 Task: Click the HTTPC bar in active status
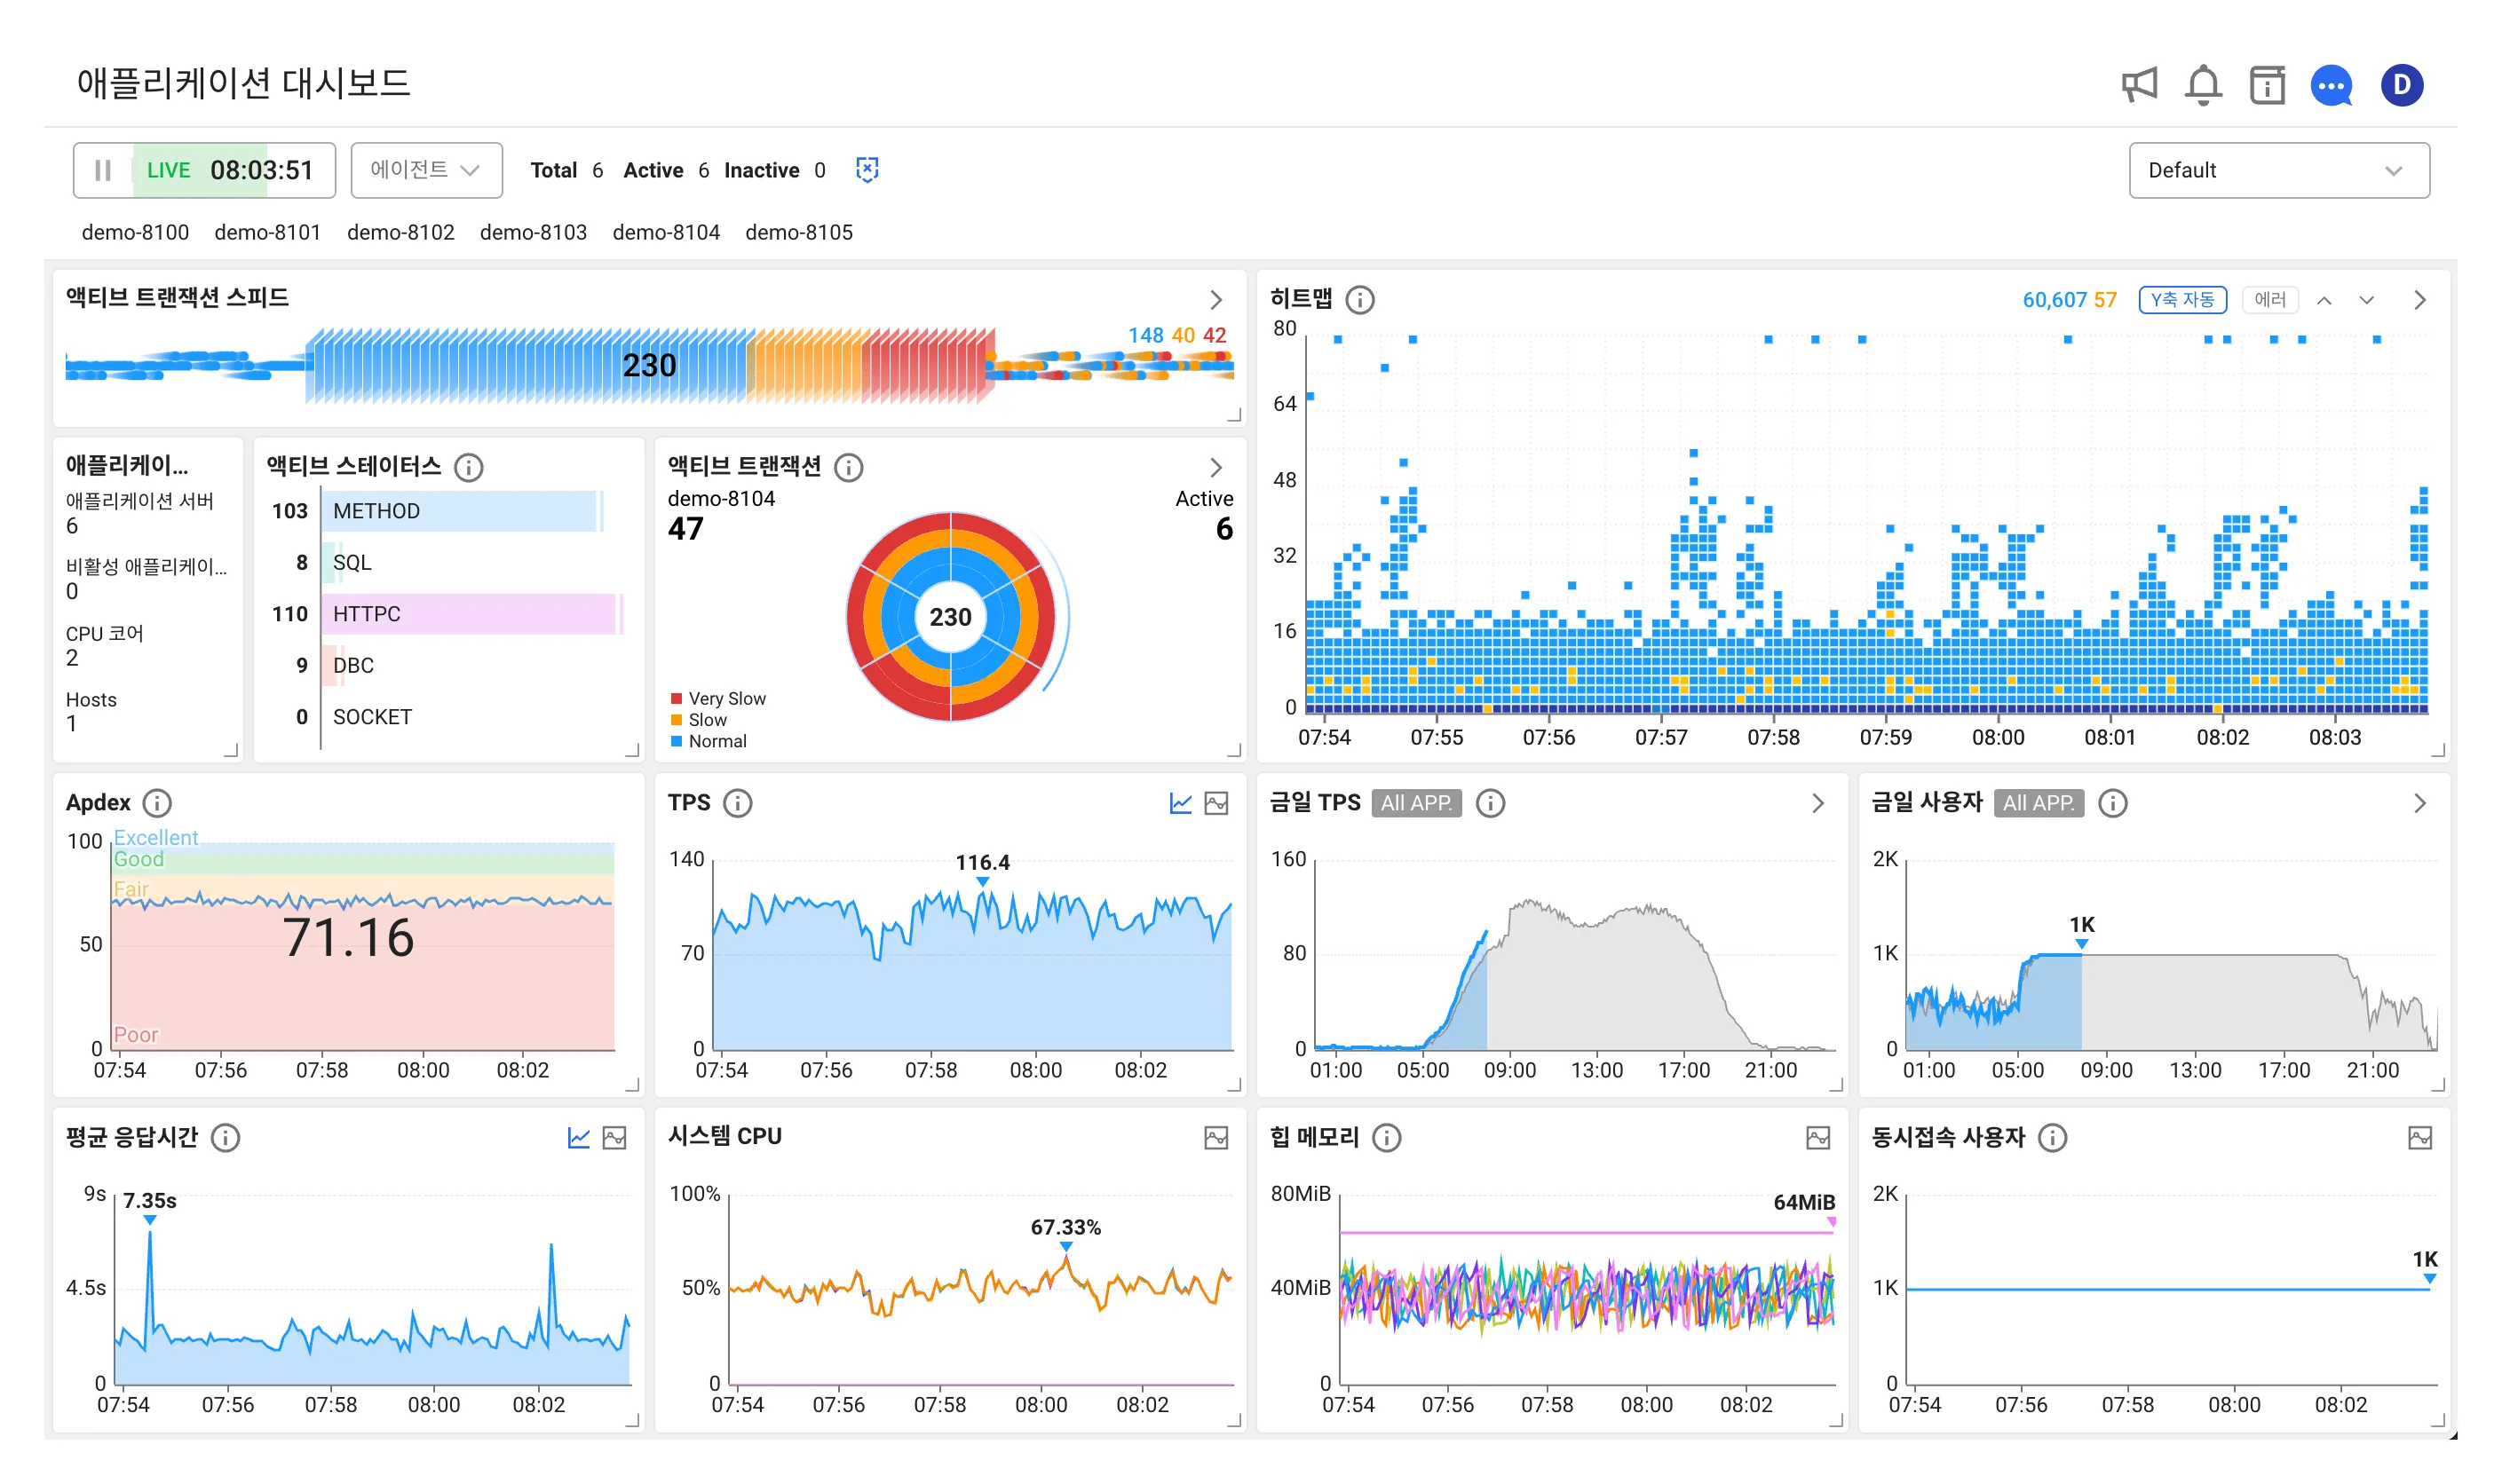click(467, 614)
